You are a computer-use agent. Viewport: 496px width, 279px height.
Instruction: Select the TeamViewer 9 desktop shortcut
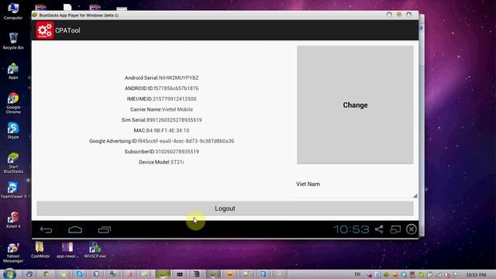13,190
